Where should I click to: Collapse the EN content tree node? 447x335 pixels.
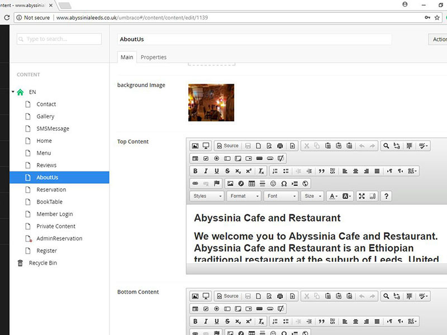13,92
